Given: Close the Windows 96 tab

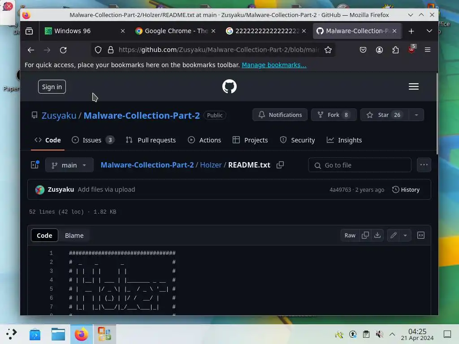Looking at the screenshot, I should click(x=123, y=31).
